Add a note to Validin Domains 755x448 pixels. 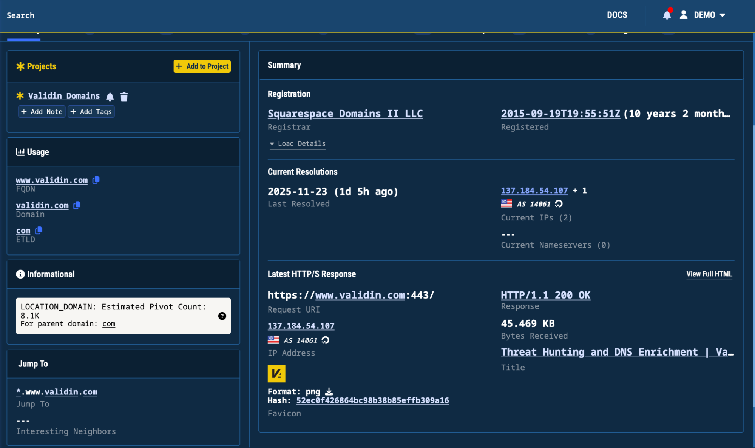(42, 111)
